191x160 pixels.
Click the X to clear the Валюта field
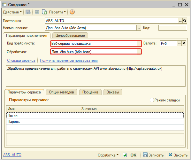point(184,43)
